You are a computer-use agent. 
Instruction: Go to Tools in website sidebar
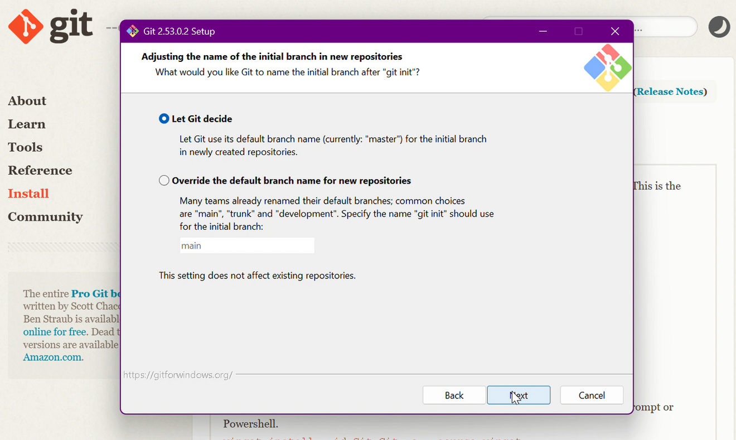25,147
